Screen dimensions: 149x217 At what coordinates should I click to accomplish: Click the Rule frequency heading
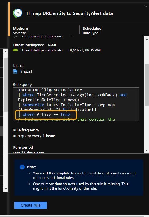point(26,130)
